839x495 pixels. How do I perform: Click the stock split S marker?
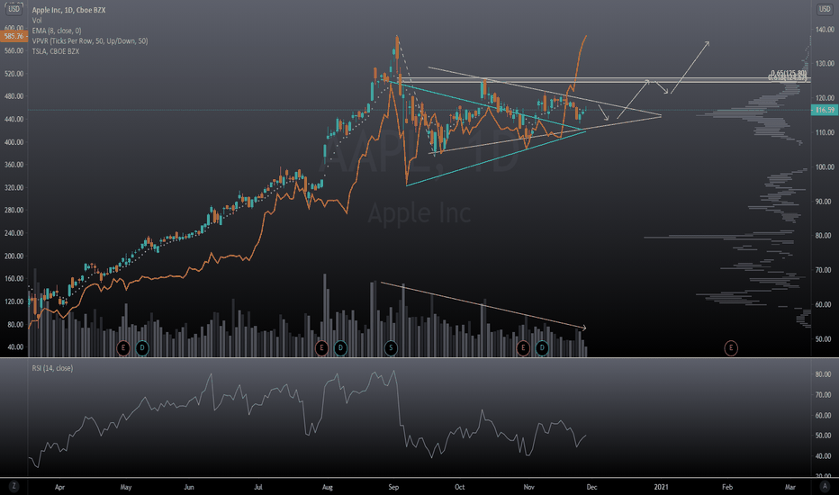(391, 347)
